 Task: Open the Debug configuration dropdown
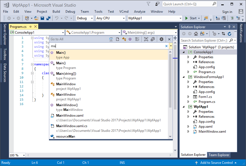tap(85, 18)
